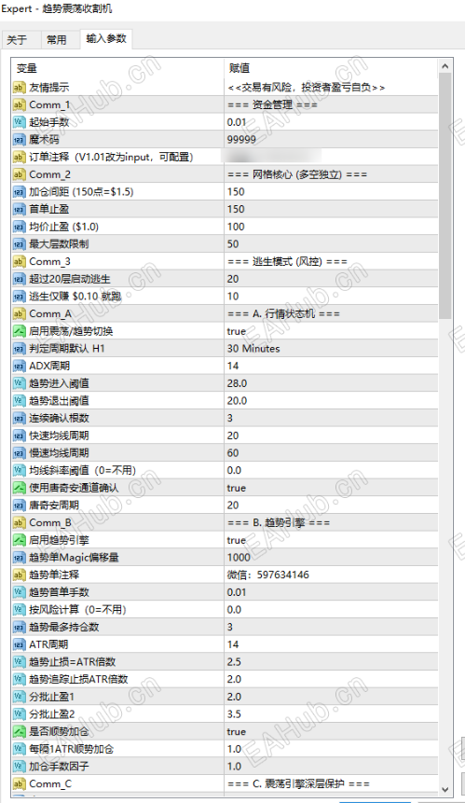Click the integer icon beside 魔术码
The width and height of the screenshot is (465, 803).
point(19,140)
